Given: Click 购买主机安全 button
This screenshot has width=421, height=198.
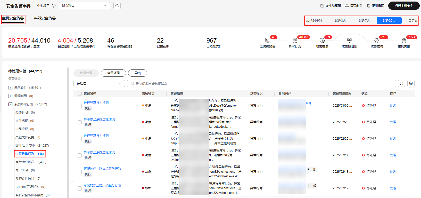Looking at the screenshot, I should click(x=404, y=6).
